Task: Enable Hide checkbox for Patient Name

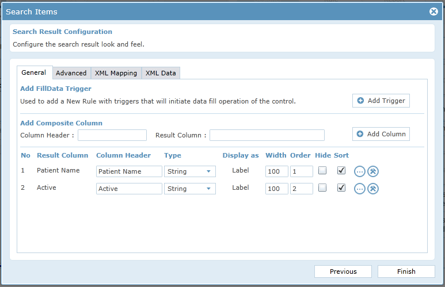Action: [322, 170]
